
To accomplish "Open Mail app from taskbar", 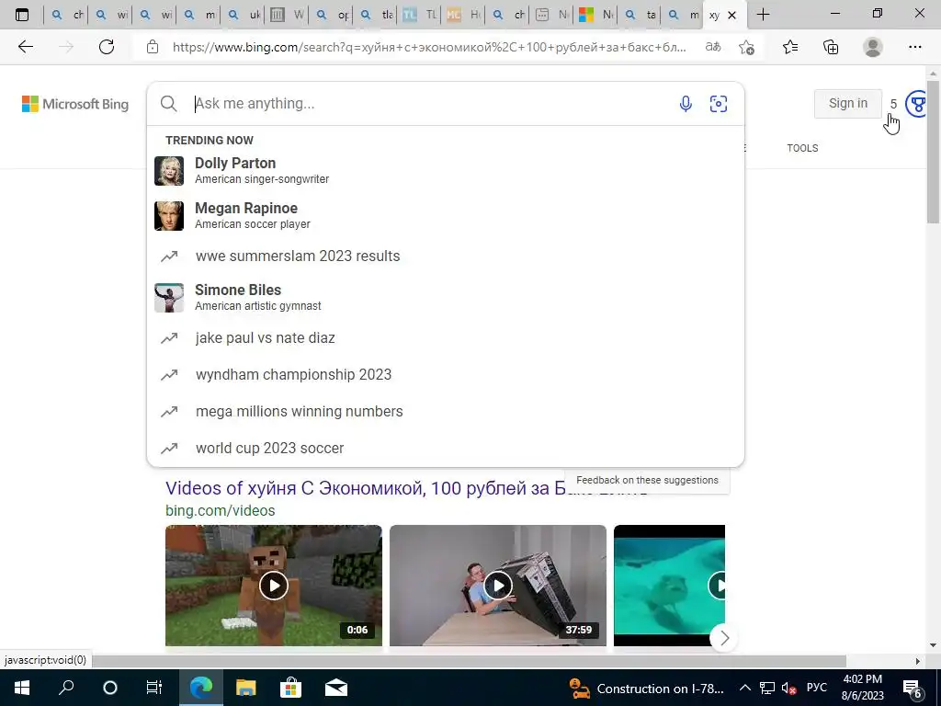I will tap(336, 688).
